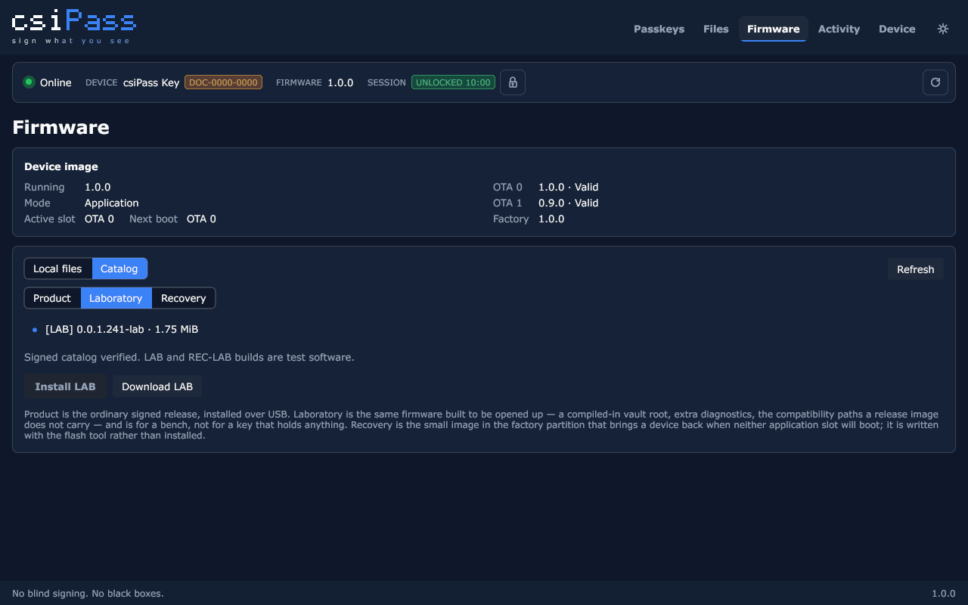Toggle the light/dark theme sun icon

(x=943, y=29)
